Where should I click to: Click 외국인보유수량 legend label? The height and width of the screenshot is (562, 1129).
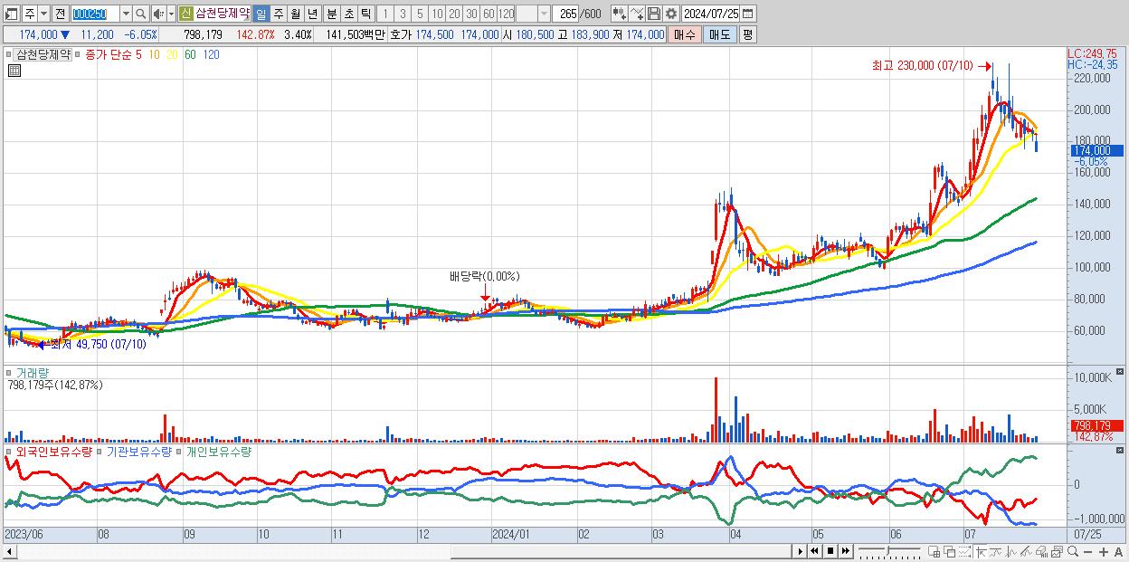[x=53, y=451]
